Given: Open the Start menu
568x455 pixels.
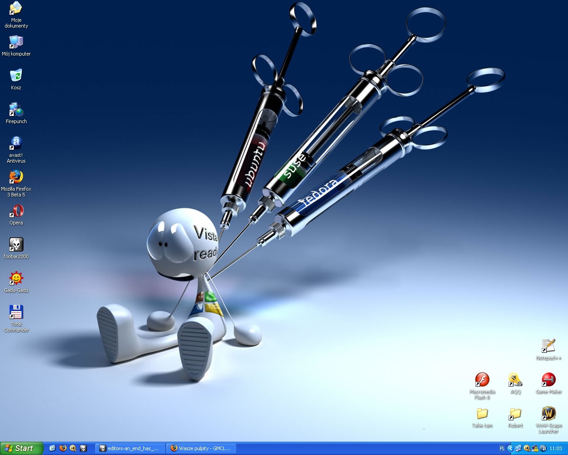Looking at the screenshot, I should point(21,448).
